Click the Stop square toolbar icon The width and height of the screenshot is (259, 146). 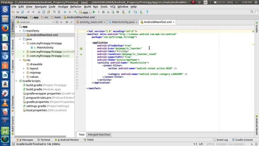(118, 12)
